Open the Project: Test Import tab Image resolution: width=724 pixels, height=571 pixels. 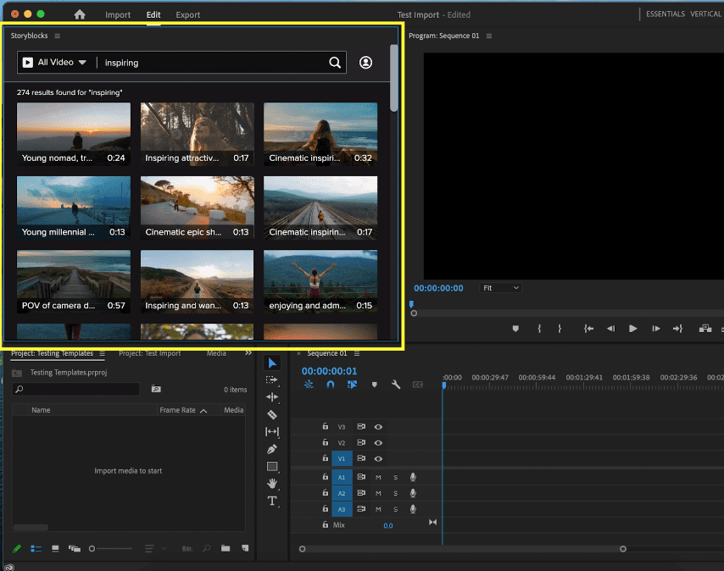coord(149,353)
